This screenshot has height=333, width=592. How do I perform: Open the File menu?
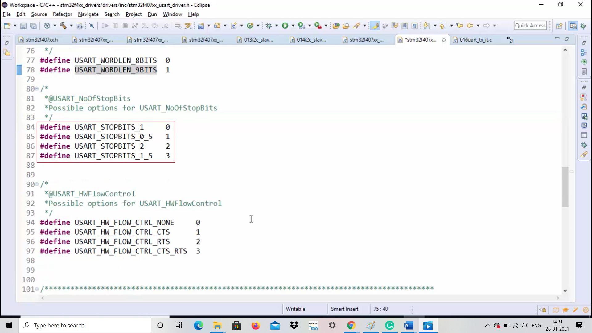click(x=6, y=14)
